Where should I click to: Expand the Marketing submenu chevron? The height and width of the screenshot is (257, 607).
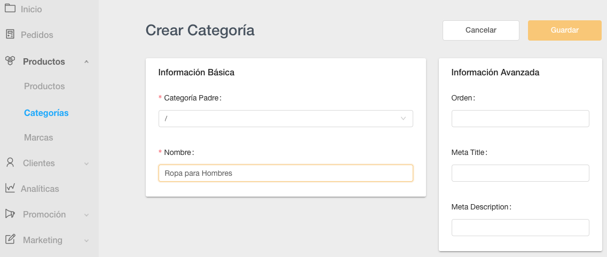[x=86, y=240]
